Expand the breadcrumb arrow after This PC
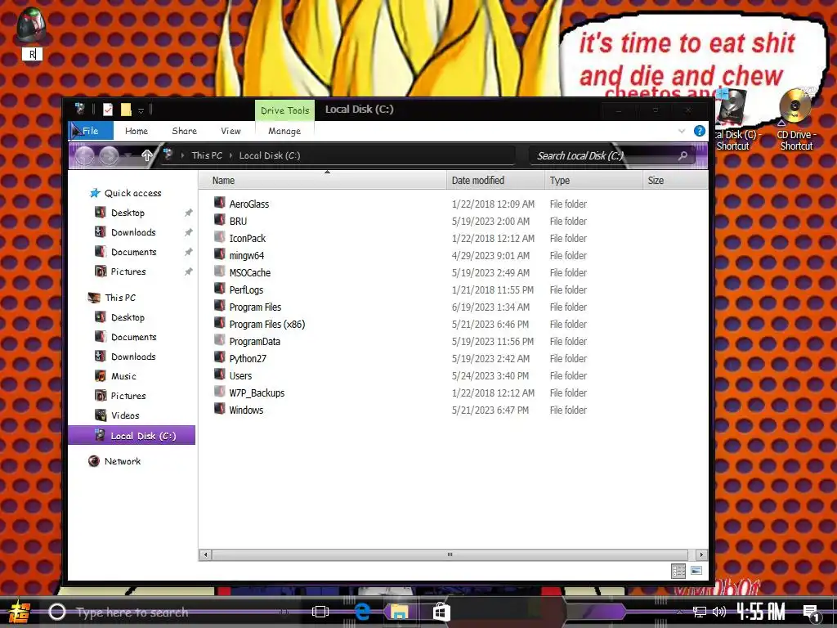This screenshot has height=628, width=837. point(231,155)
